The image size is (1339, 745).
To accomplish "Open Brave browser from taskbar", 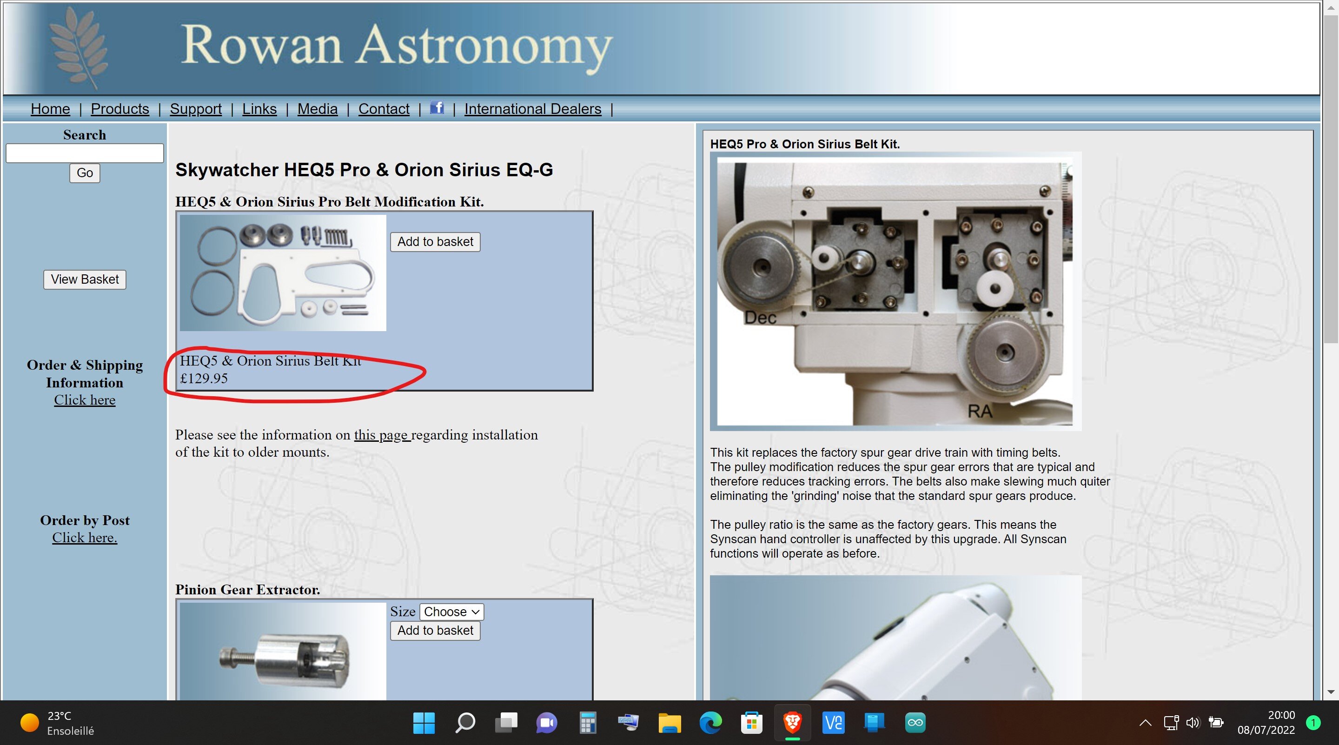I will pyautogui.click(x=792, y=723).
